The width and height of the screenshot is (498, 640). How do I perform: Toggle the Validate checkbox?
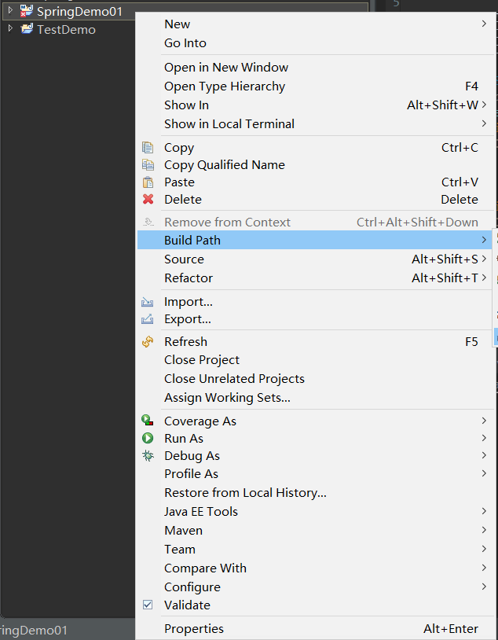tap(148, 605)
